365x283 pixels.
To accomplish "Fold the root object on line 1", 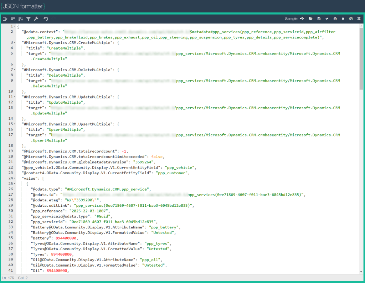I will pos(14,26).
